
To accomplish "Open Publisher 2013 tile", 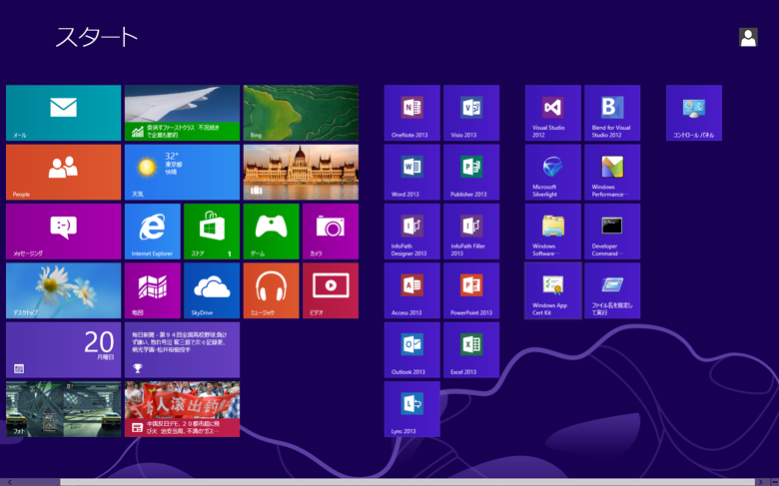I will tap(471, 172).
